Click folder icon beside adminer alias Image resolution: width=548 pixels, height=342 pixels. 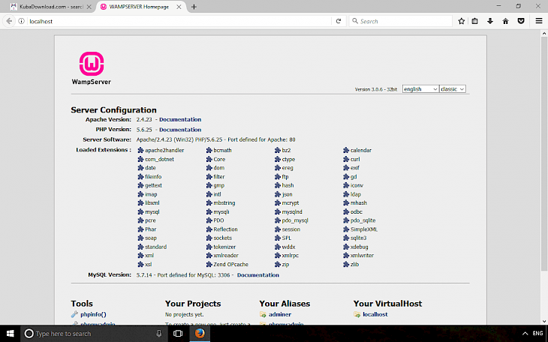point(263,314)
